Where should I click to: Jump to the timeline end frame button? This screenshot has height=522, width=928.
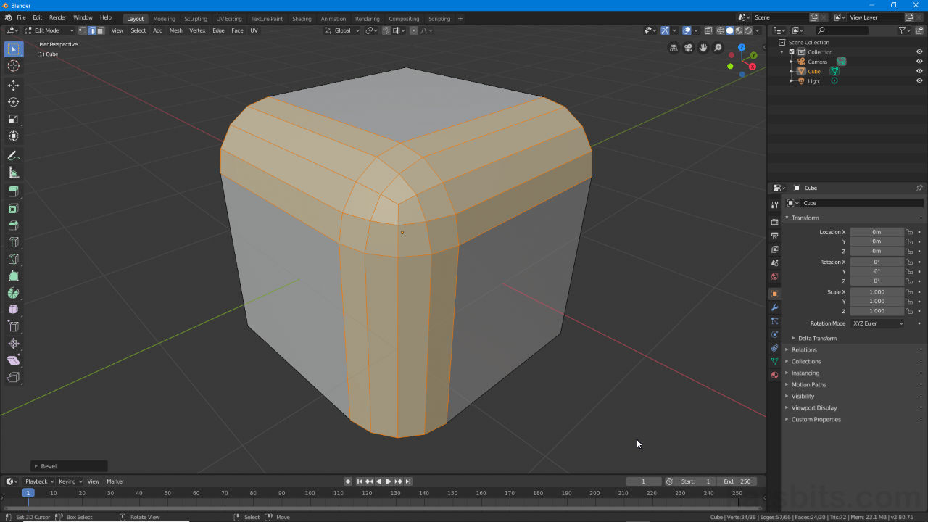[408, 481]
